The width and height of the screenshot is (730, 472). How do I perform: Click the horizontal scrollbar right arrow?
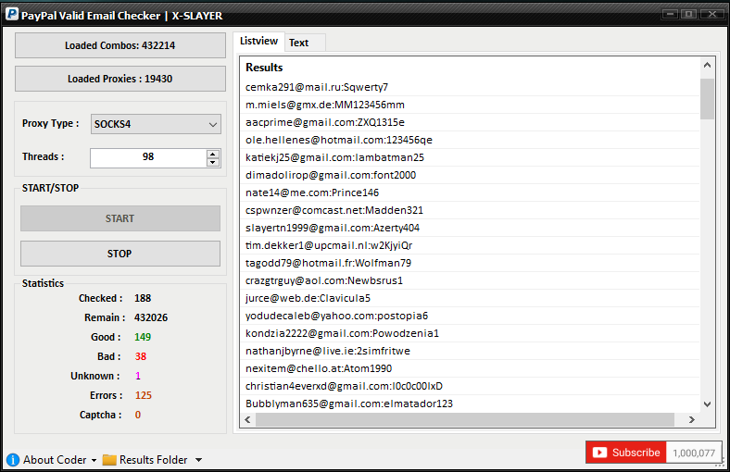(692, 419)
